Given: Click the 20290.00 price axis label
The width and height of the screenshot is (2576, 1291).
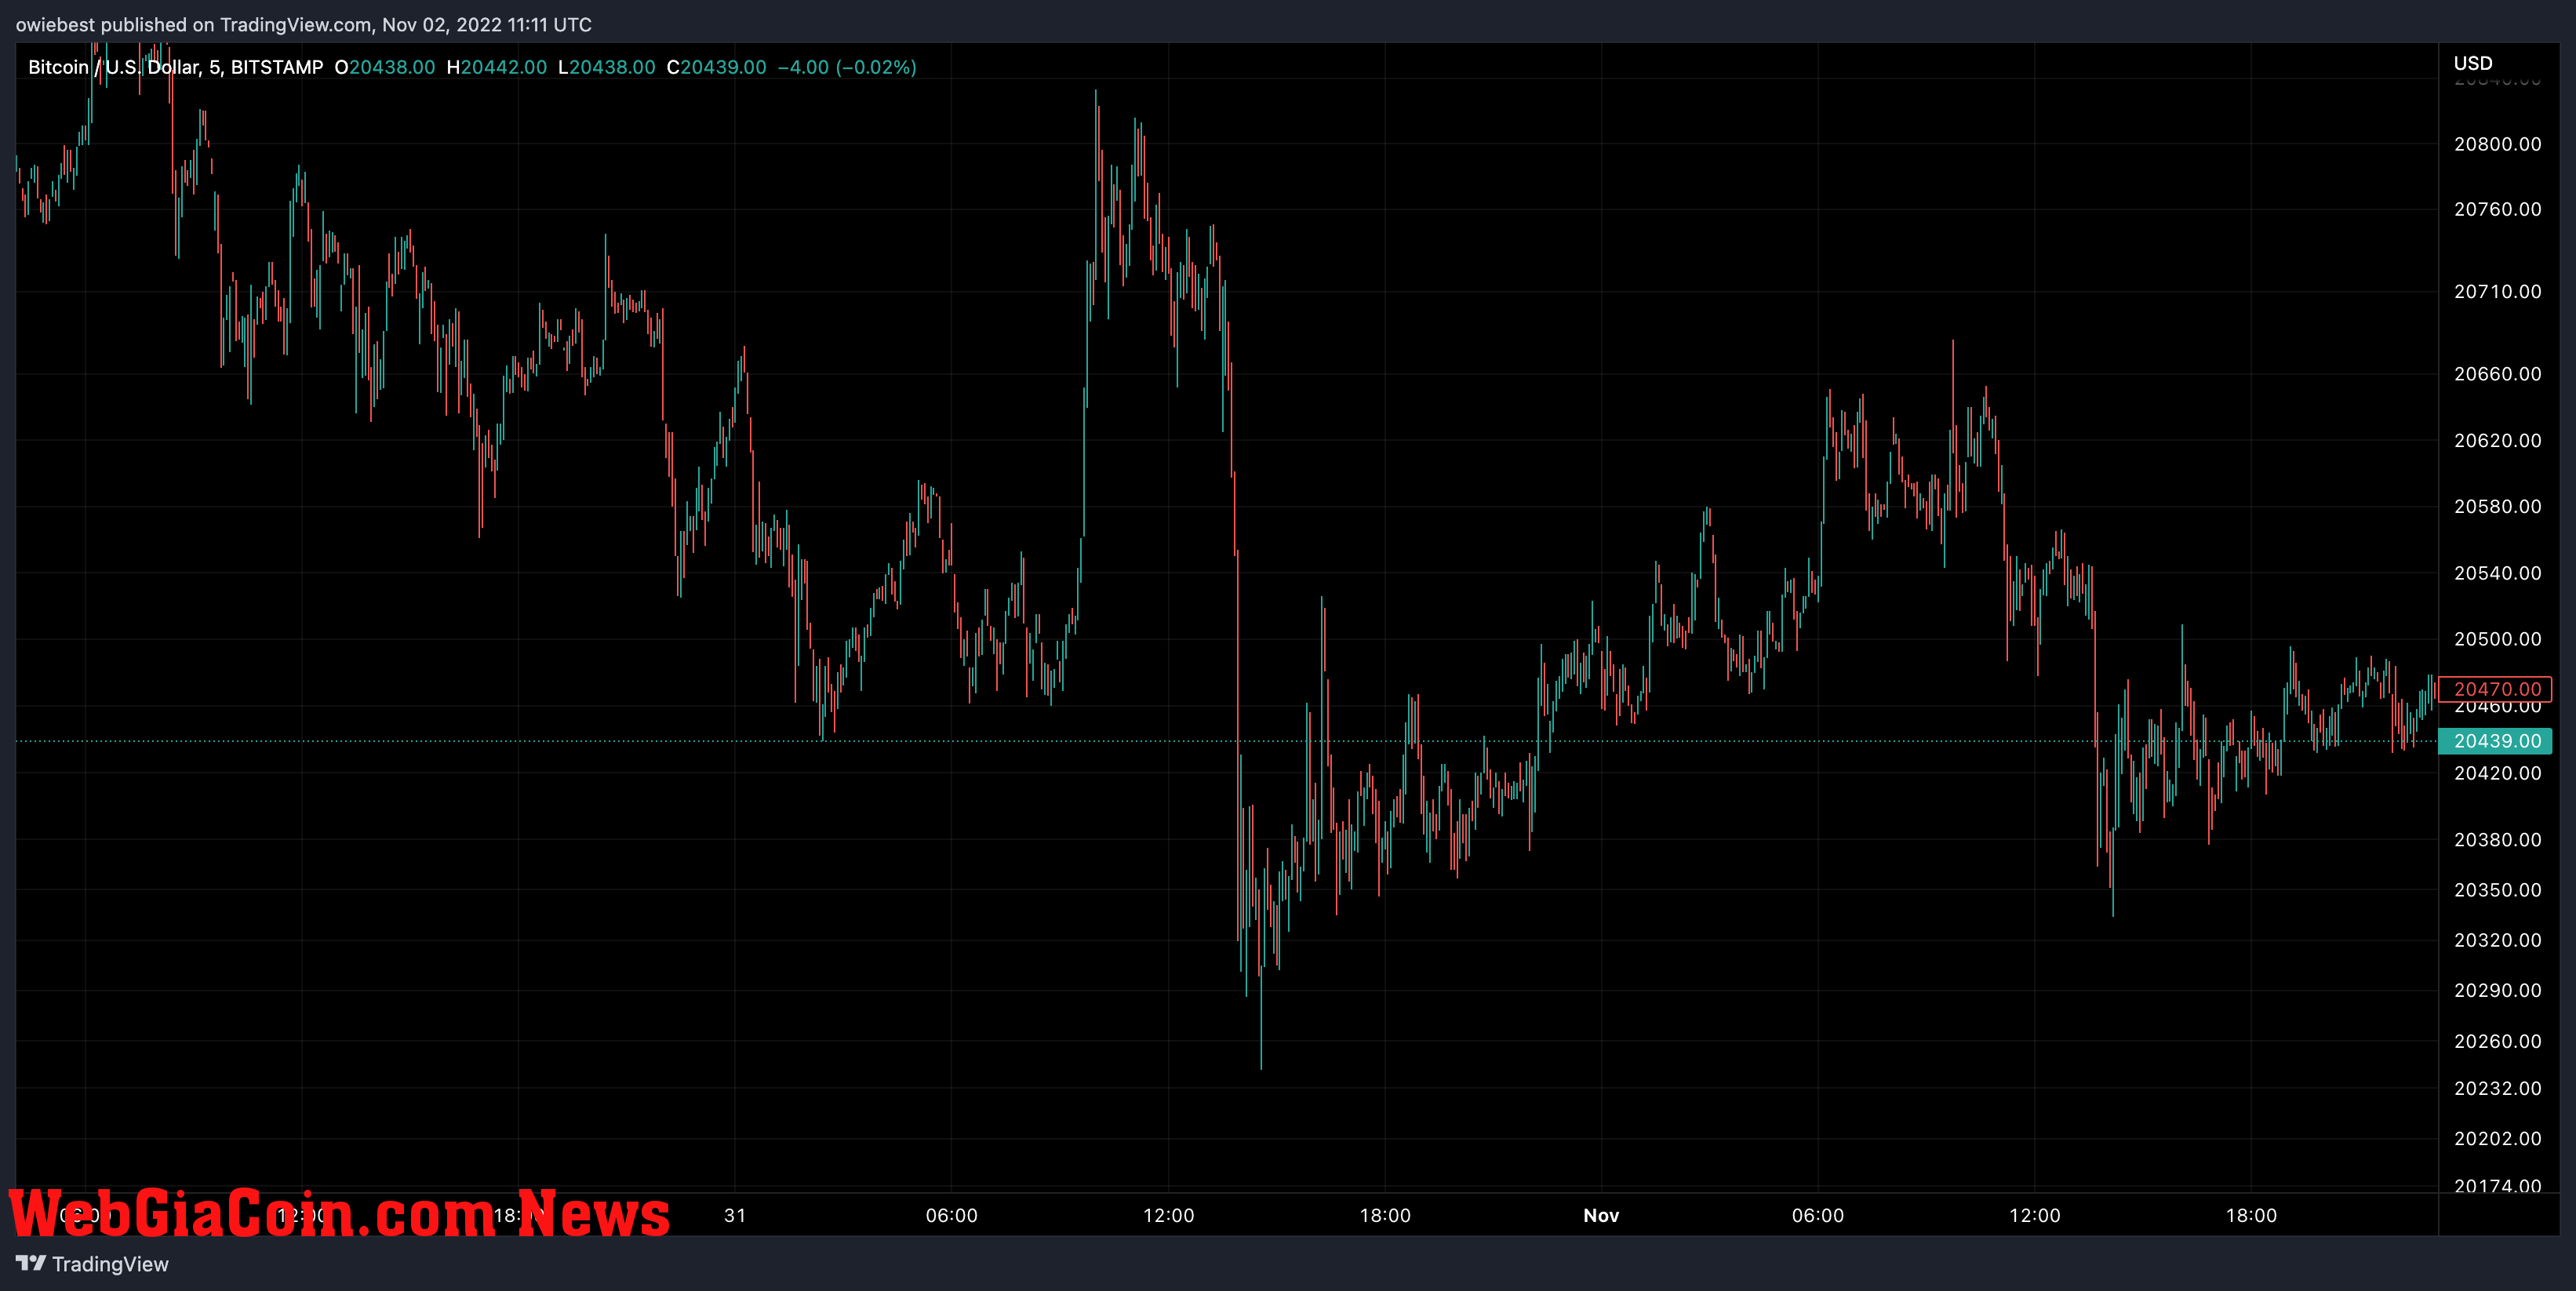Looking at the screenshot, I should pyautogui.click(x=2497, y=990).
